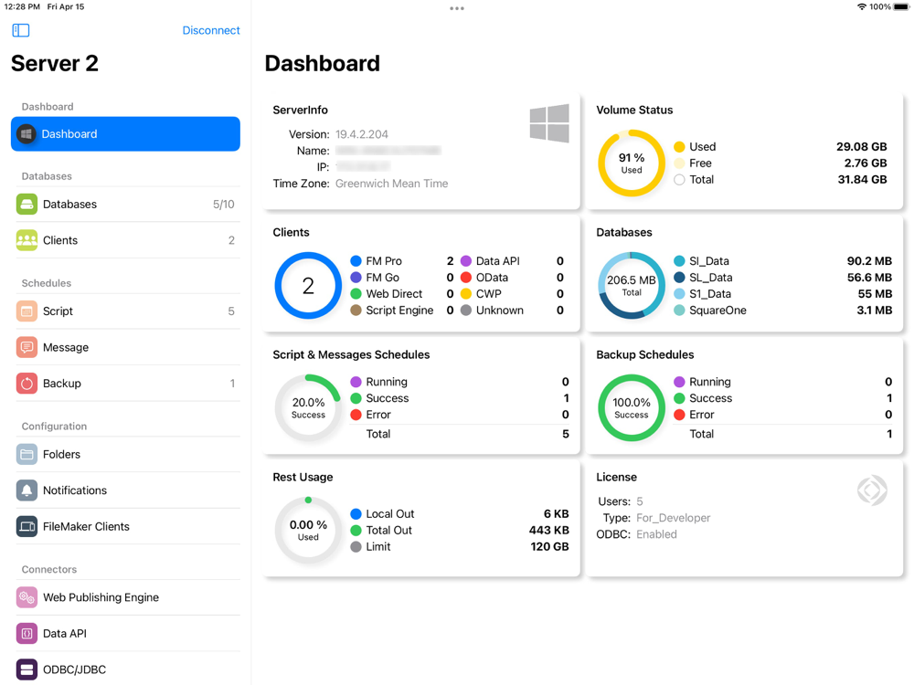Image resolution: width=914 pixels, height=685 pixels.
Task: Click the yellow Used legend dot
Action: pyautogui.click(x=679, y=147)
